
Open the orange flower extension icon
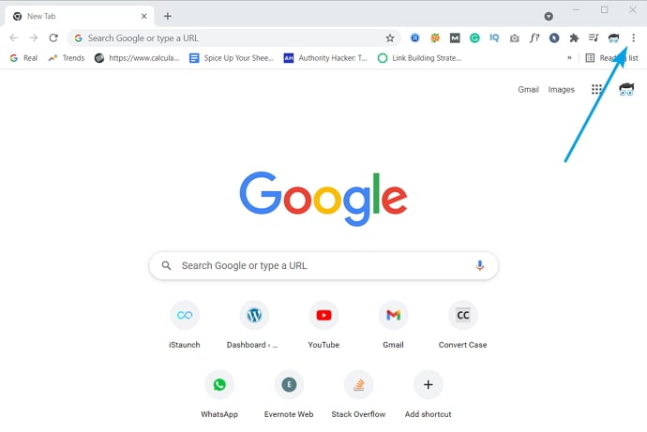tap(435, 37)
